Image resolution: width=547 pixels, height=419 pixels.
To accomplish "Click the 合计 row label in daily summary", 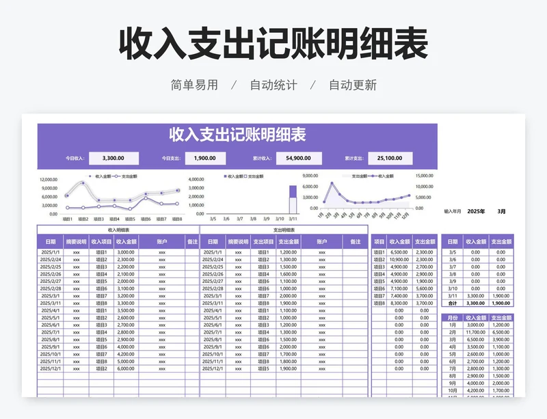I will point(453,303).
